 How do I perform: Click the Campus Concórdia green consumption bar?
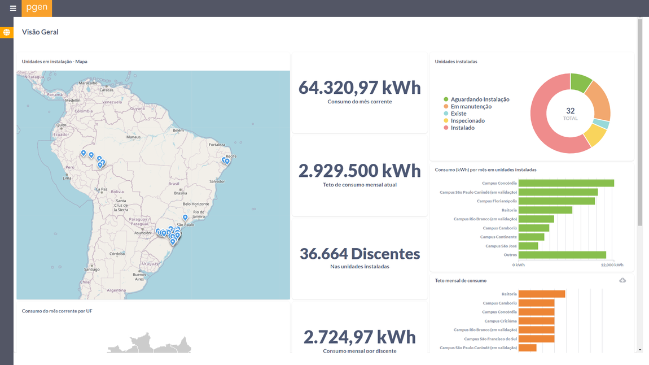565,183
